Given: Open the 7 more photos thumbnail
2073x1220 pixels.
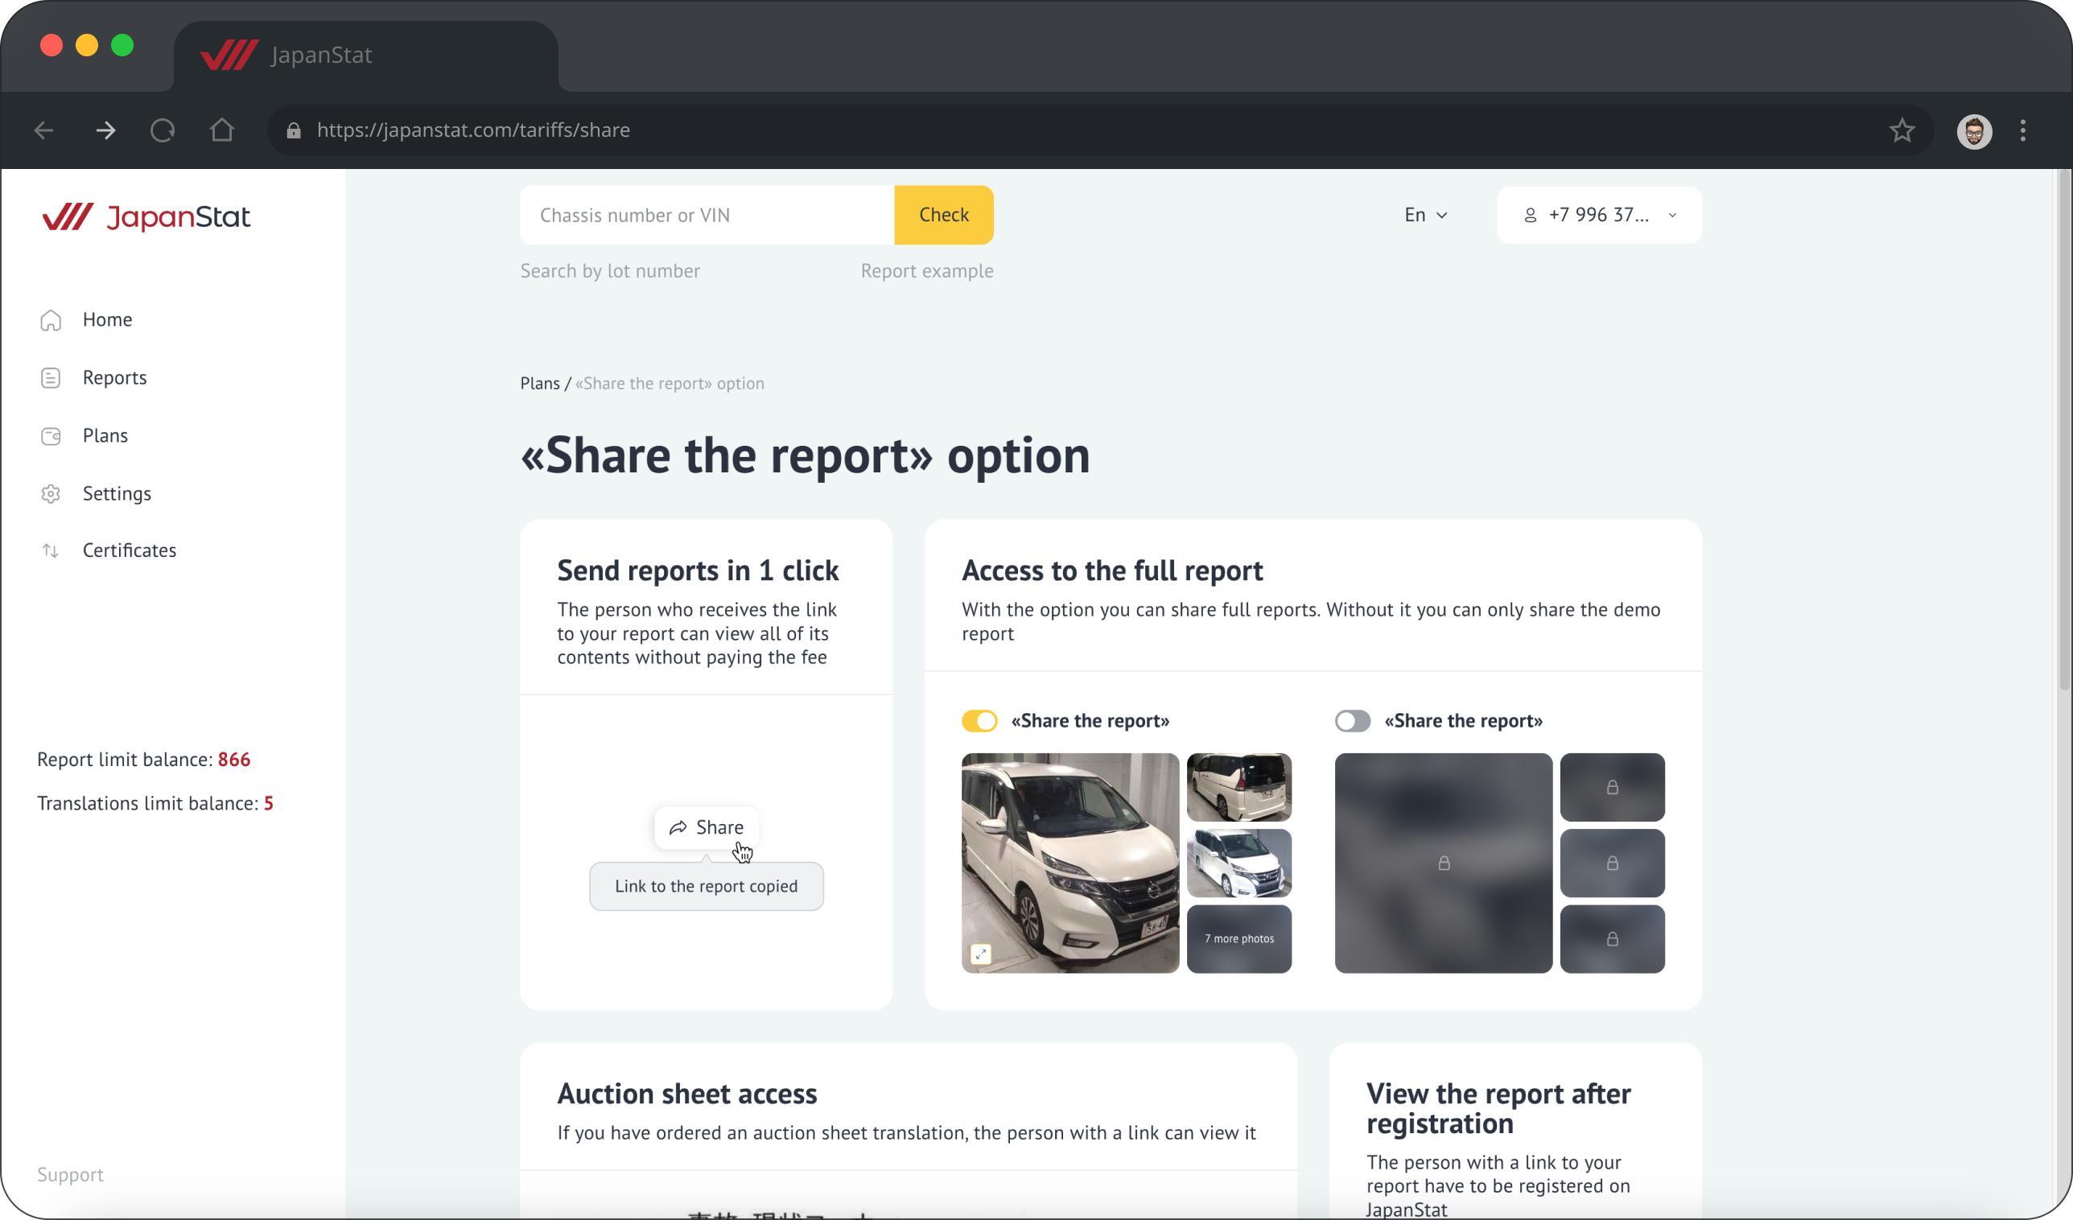Looking at the screenshot, I should 1238,938.
